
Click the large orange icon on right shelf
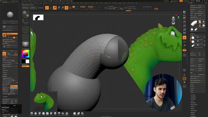[x=184, y=38]
